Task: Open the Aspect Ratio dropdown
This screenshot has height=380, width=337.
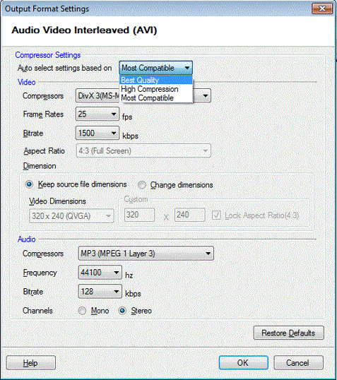Action: tap(143, 150)
